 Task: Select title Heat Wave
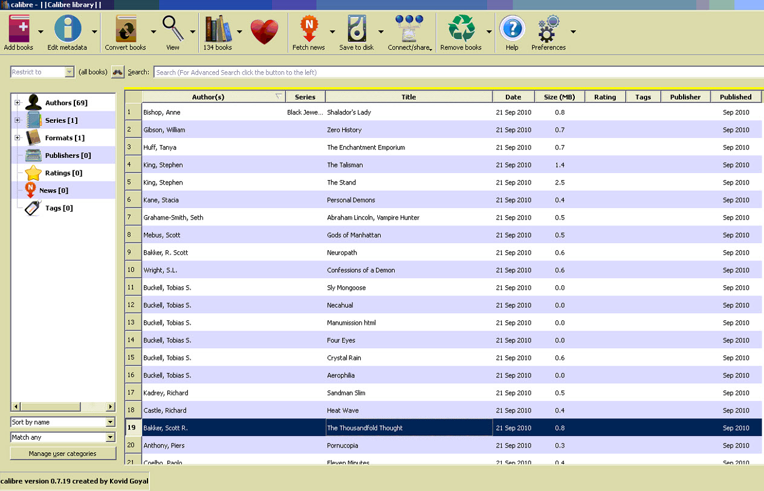(344, 411)
